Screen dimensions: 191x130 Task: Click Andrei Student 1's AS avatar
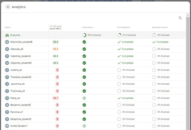[x=7, y=126]
